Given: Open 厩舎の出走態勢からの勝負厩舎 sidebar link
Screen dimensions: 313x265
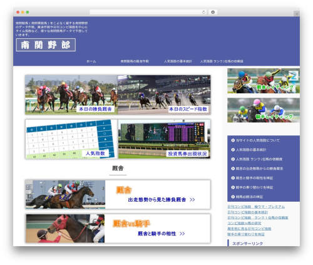Looking at the screenshot, I should [259, 169].
